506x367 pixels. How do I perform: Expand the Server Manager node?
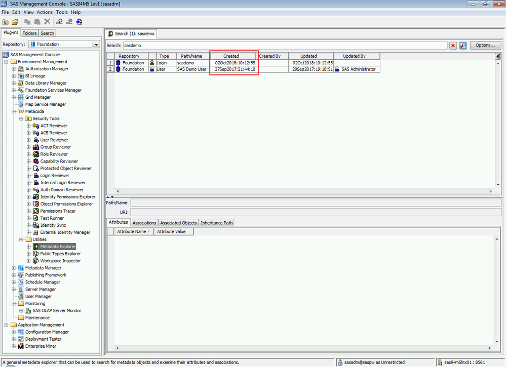click(x=14, y=289)
